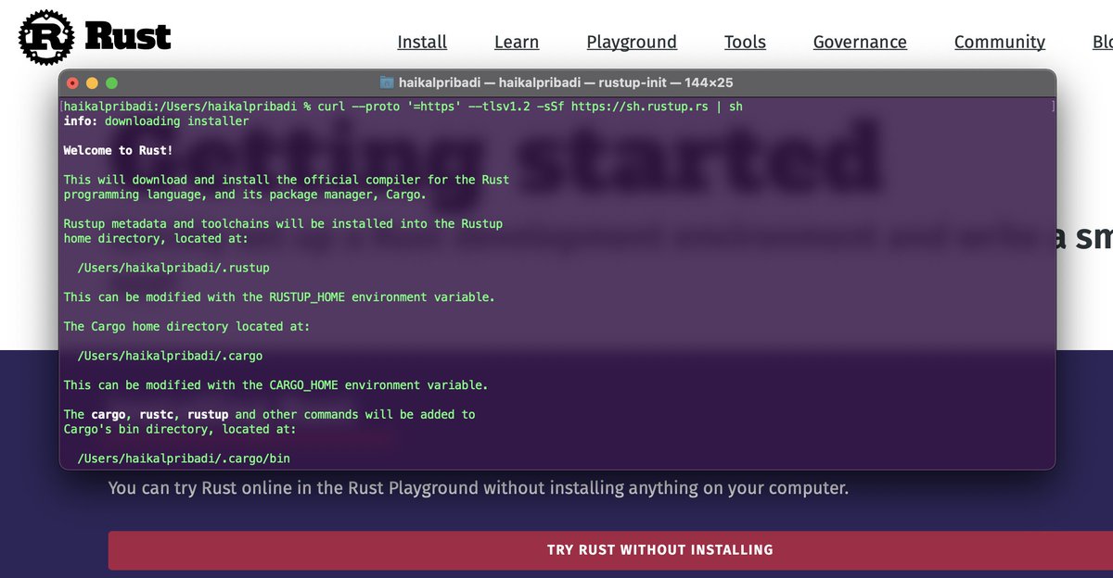Minimize the terminal with the yellow button
Screen dimensions: 1113x578
(x=92, y=83)
